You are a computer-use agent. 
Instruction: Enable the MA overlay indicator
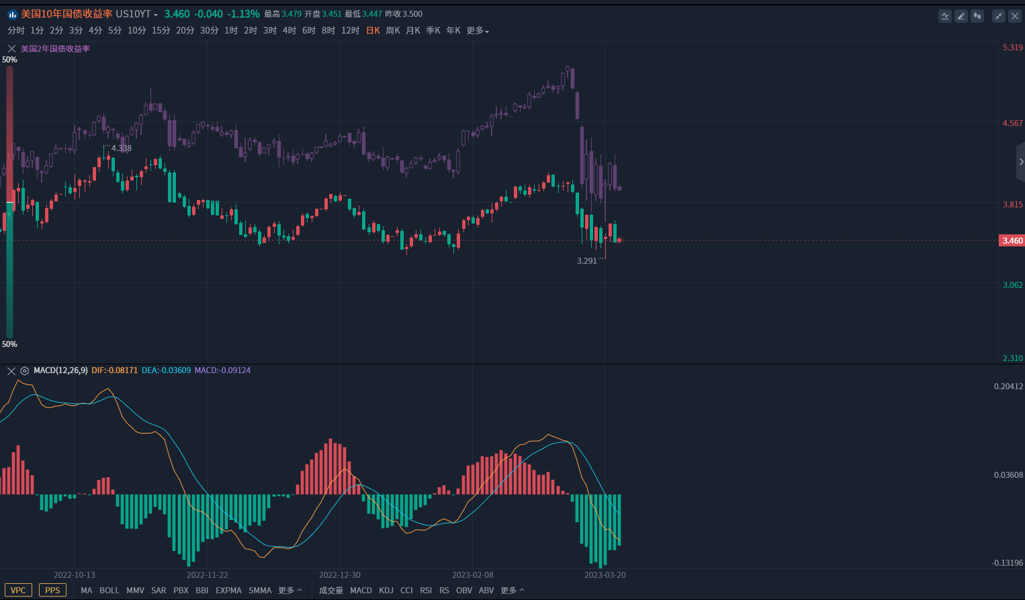[87, 591]
